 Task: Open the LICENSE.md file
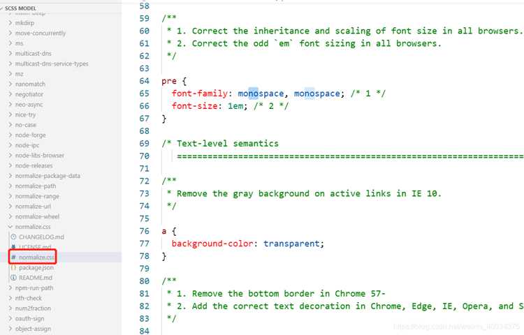coord(35,247)
